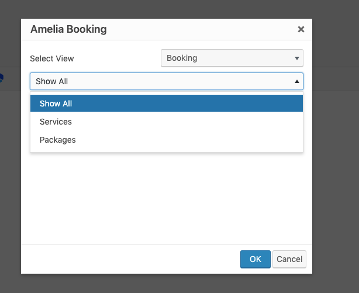Click the Booking dropdown's down arrow
The image size is (359, 293).
pyautogui.click(x=297, y=58)
